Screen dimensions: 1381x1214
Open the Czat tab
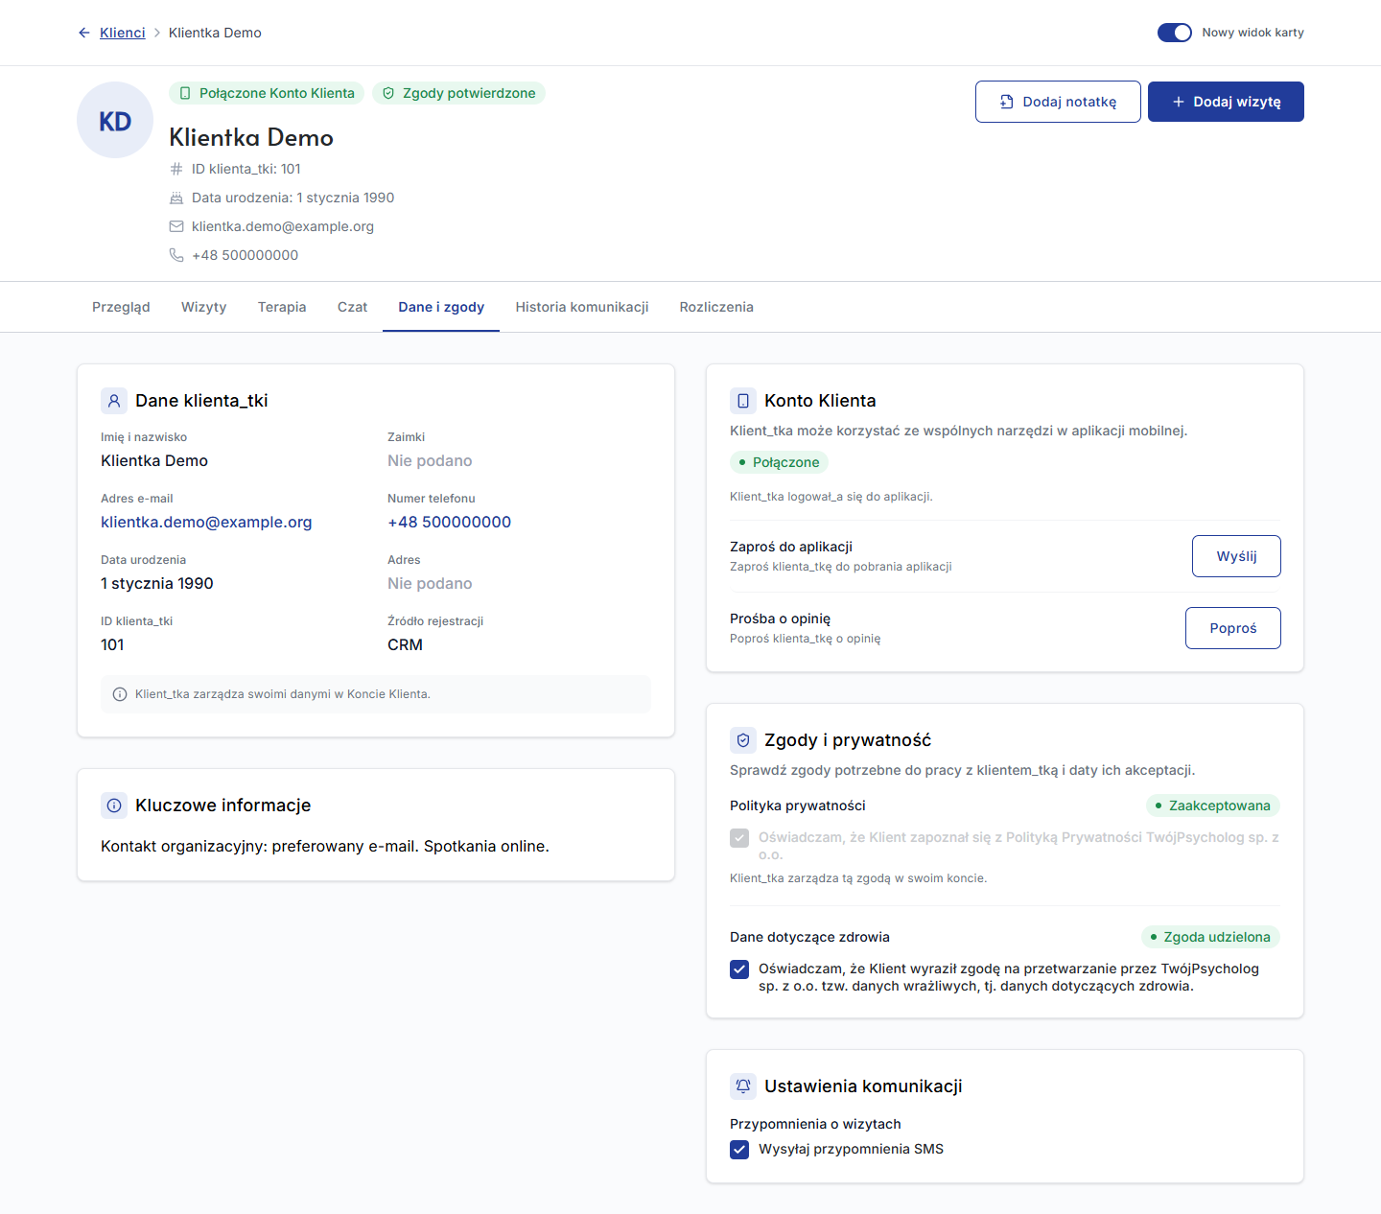coord(353,307)
